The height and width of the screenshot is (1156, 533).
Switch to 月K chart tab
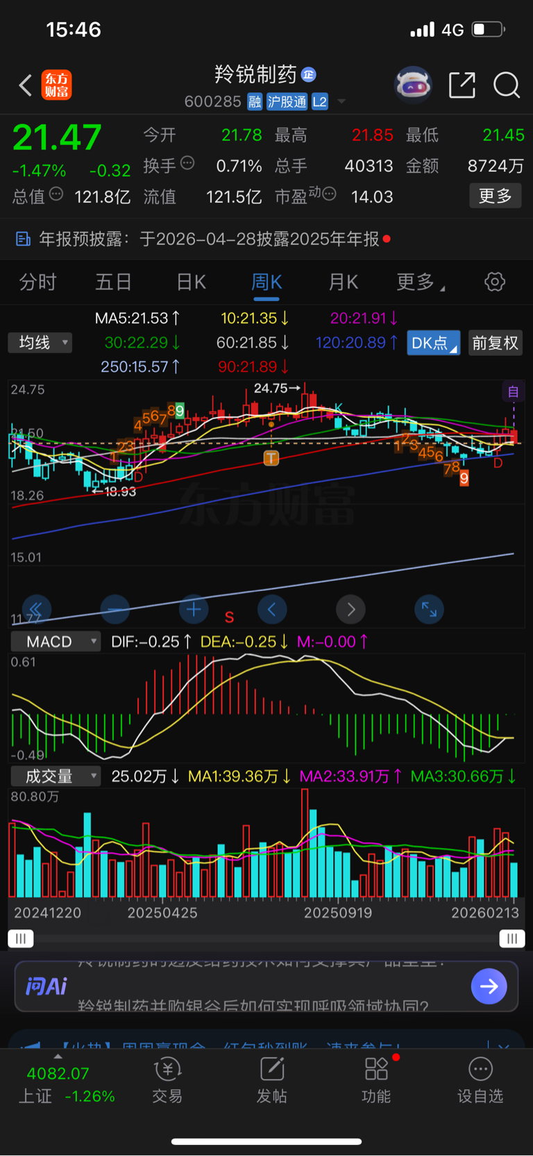pos(343,282)
